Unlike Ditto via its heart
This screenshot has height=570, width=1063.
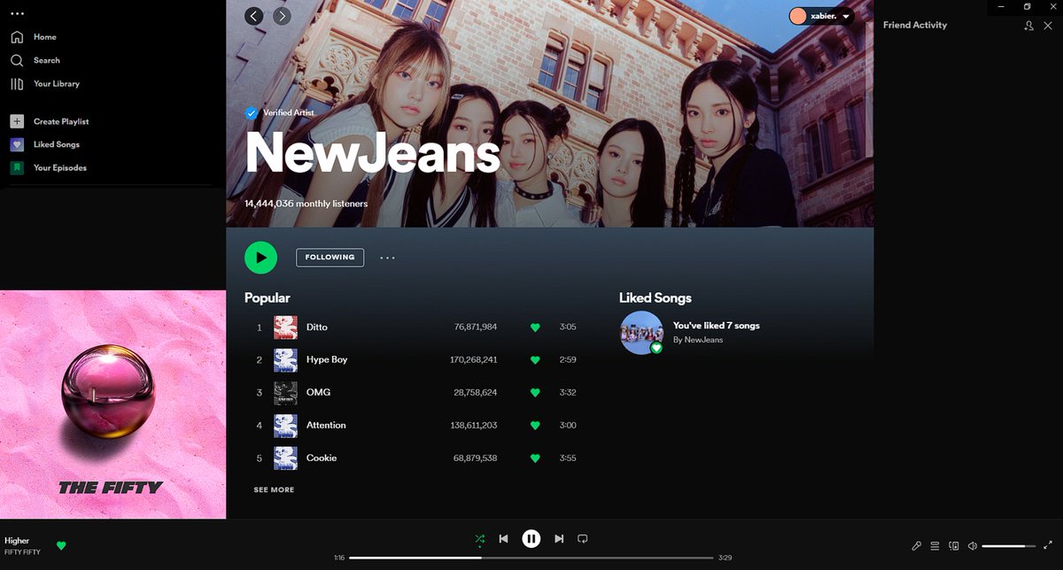[535, 327]
